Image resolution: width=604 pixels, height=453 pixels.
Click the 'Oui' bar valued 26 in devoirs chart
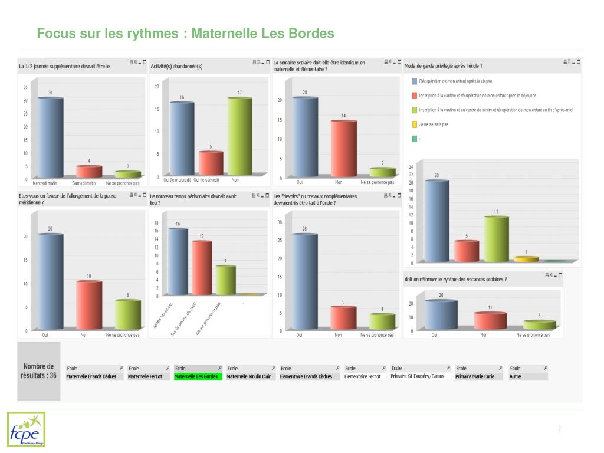(305, 281)
